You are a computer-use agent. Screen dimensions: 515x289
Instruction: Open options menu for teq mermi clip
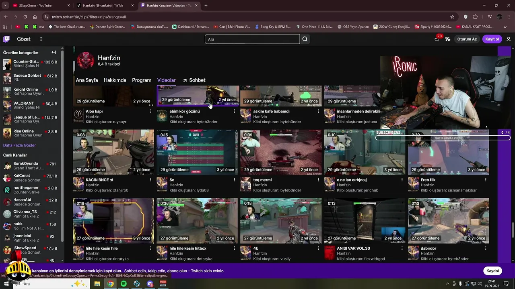point(318,180)
